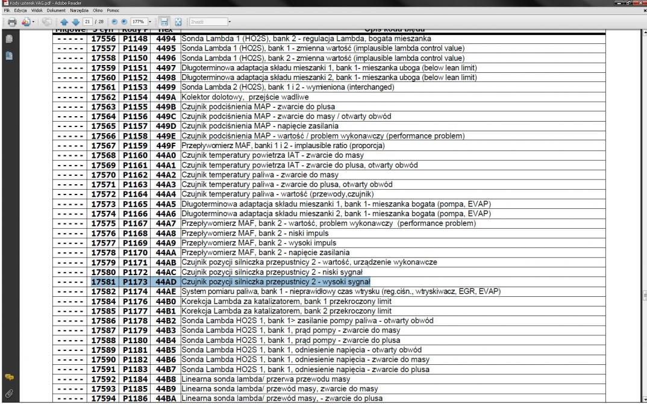The image size is (647, 404).
Task: Click the zoom in plus button
Action: 123,22
